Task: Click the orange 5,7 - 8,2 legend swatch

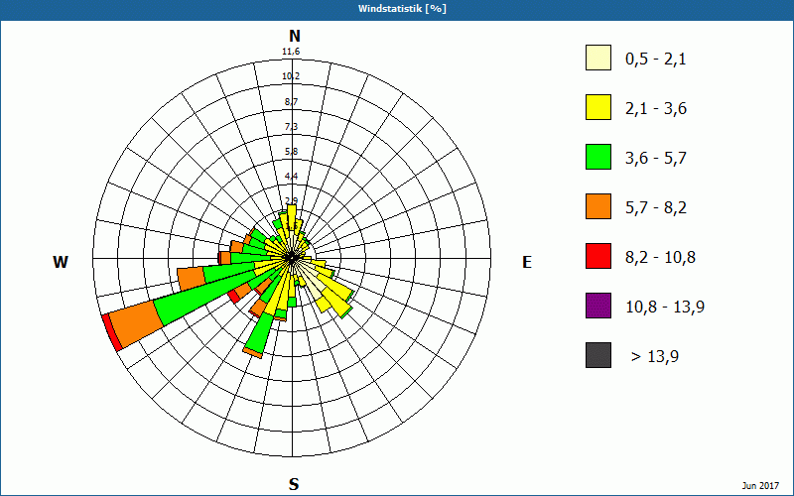Action: (x=598, y=206)
